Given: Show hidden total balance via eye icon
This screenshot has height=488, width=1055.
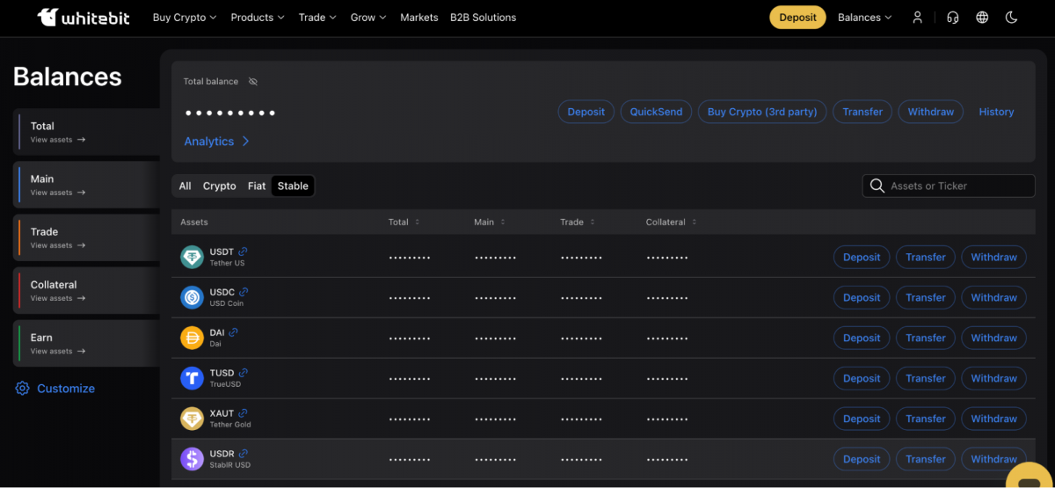Looking at the screenshot, I should 253,82.
